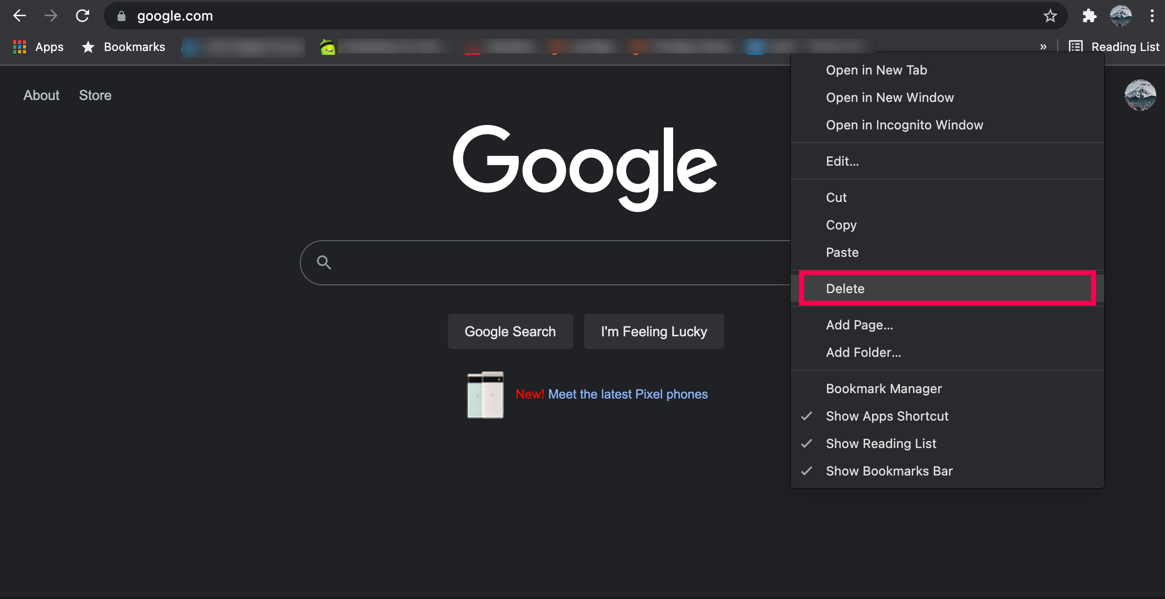The width and height of the screenshot is (1165, 599).
Task: Bookmark this page with the star icon
Action: tap(1050, 16)
